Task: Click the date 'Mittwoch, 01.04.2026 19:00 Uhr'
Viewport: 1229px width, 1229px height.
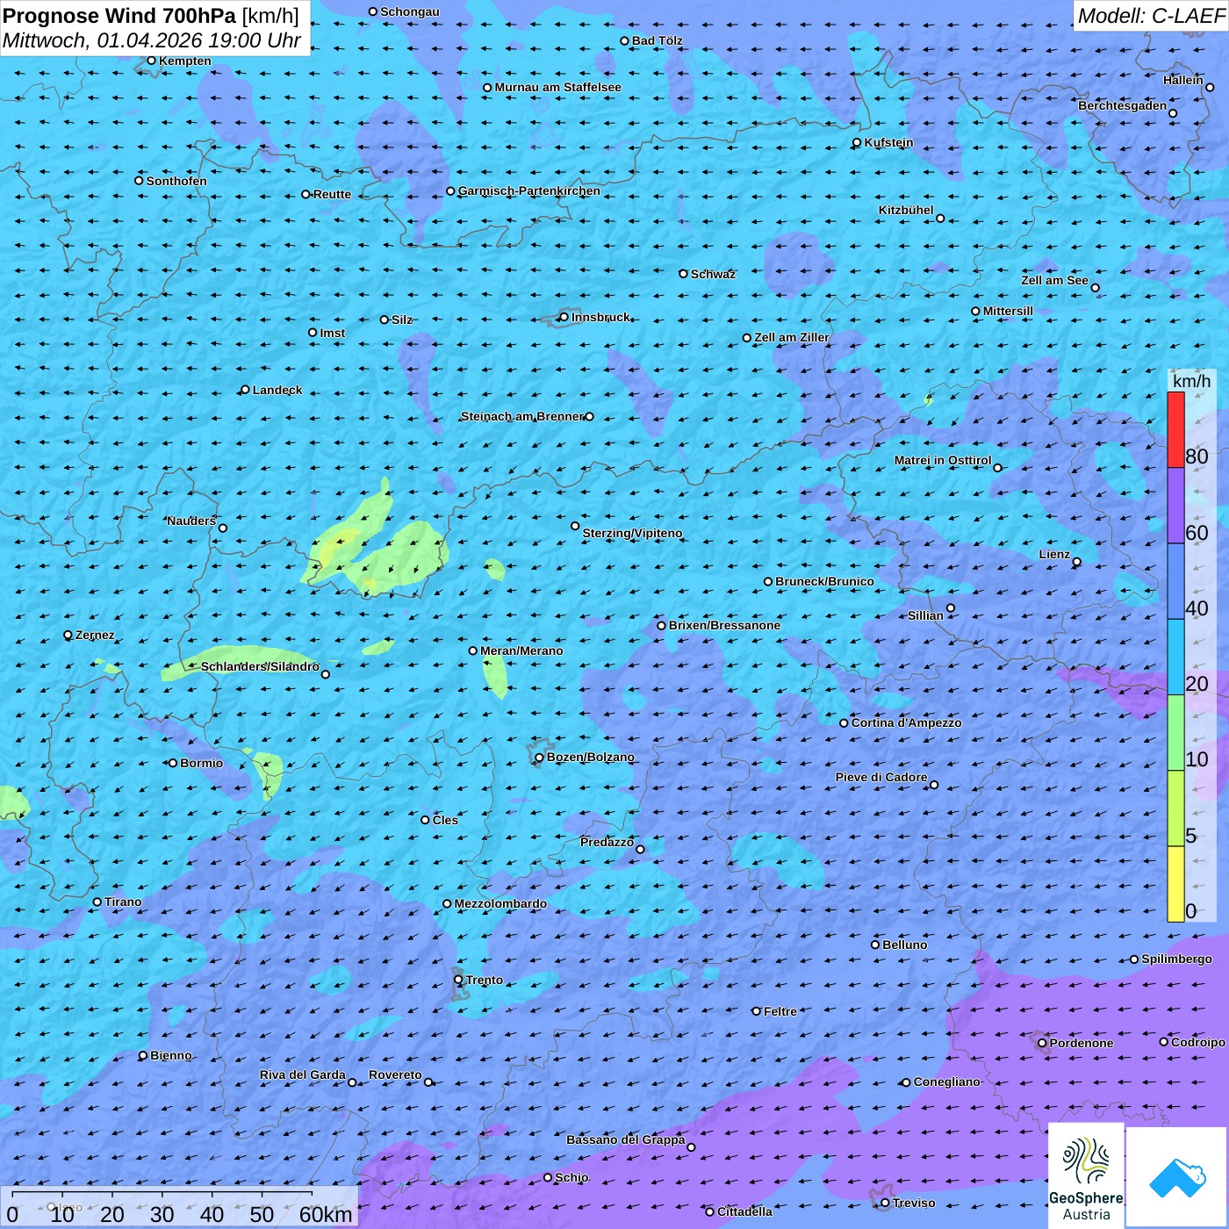Action: point(152,40)
